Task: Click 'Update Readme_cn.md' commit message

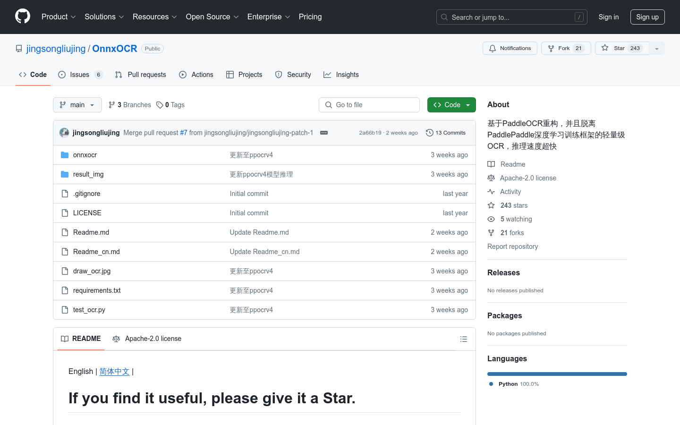Action: pyautogui.click(x=264, y=252)
